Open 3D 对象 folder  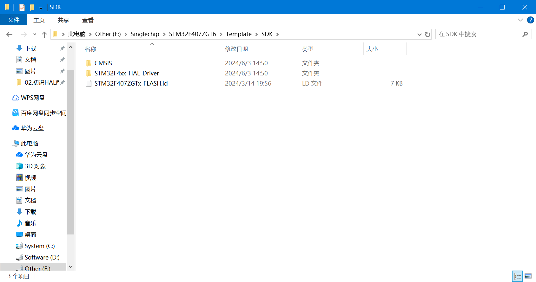pos(35,166)
